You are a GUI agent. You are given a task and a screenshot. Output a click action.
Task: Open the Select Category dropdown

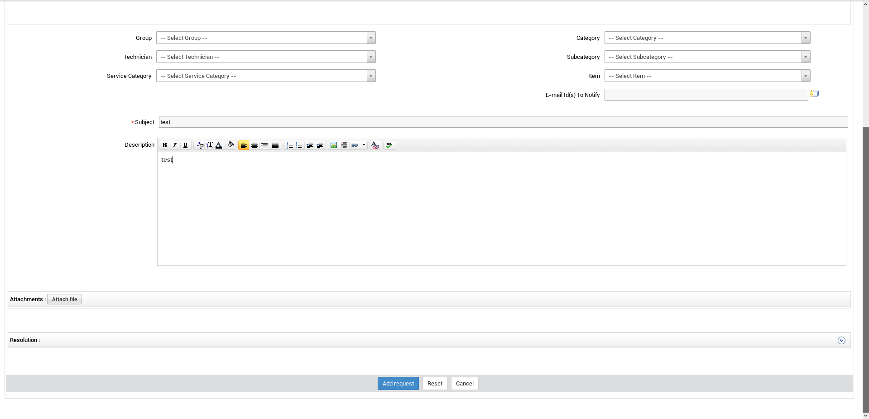(707, 38)
